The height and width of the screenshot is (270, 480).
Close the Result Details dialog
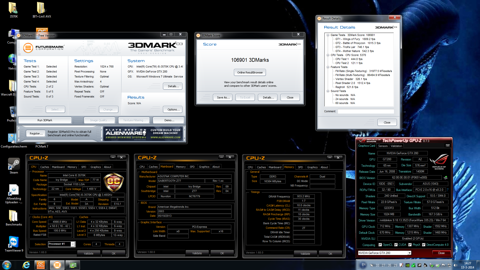387,122
